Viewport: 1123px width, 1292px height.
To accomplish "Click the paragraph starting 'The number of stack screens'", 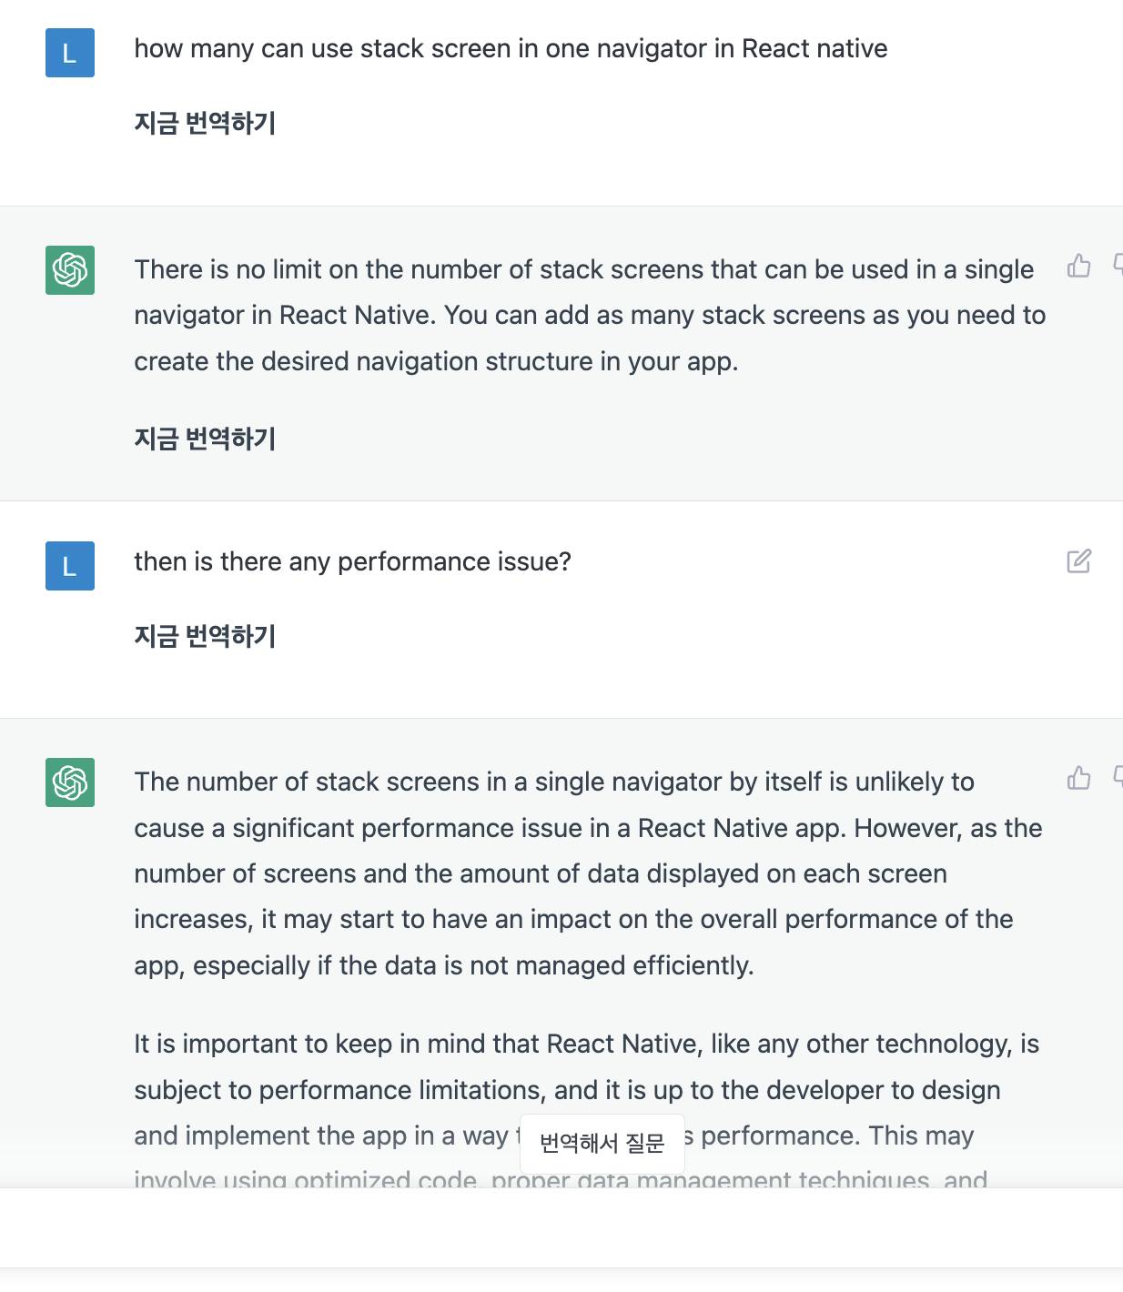I will click(589, 873).
